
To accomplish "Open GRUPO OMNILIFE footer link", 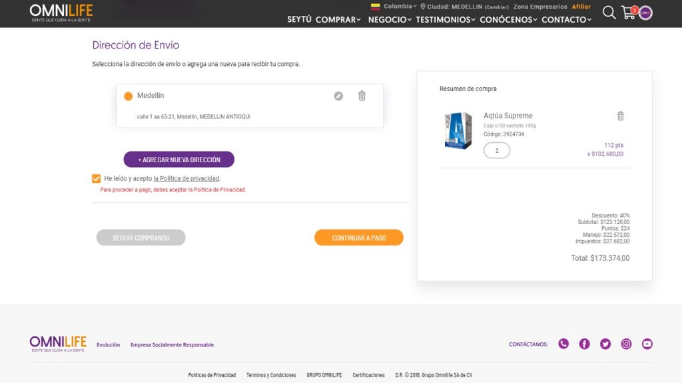I will (324, 375).
